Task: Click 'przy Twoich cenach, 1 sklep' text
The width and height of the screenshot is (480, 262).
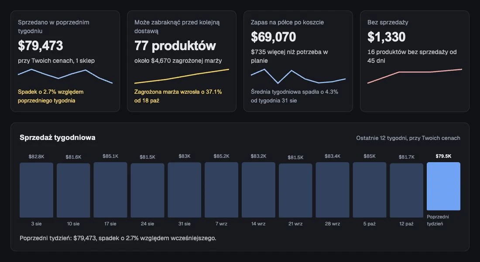Action: click(x=56, y=61)
